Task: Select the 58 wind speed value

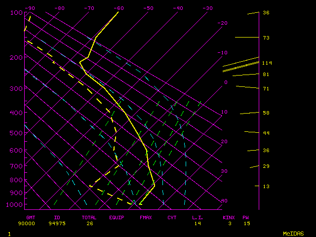Action: point(266,113)
